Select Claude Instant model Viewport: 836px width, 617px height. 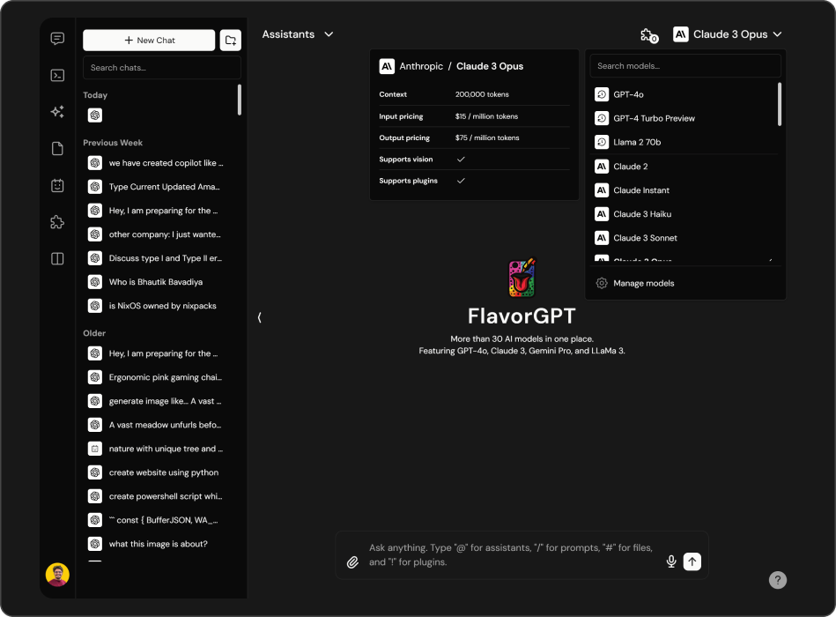684,190
